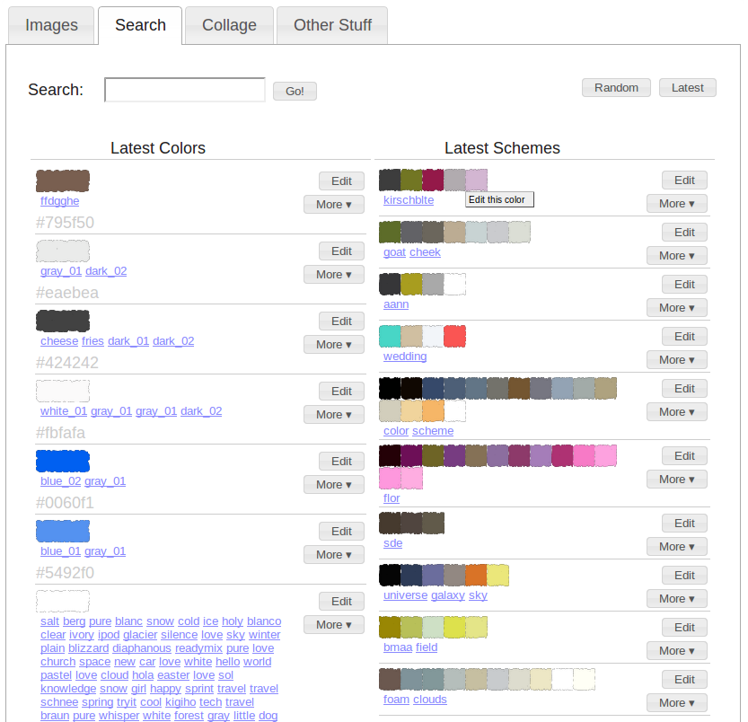
Task: Choose the red swatch in wedding scheme
Action: click(454, 336)
